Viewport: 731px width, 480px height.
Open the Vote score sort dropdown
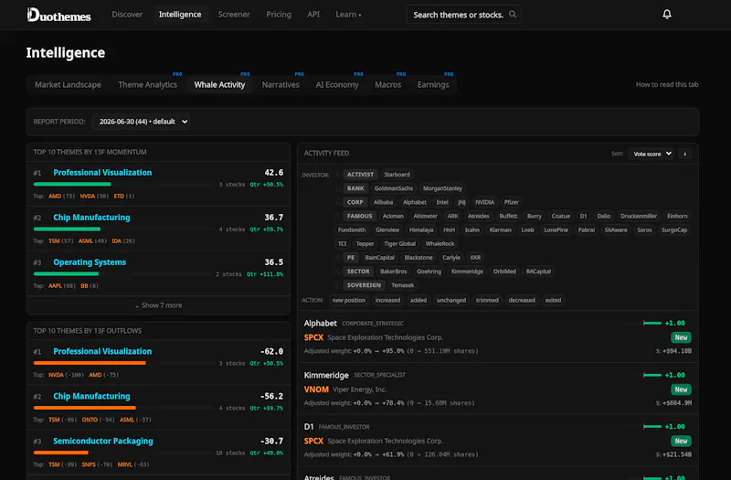tap(651, 154)
